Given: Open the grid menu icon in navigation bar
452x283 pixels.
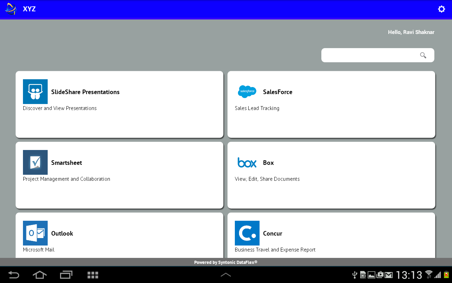Looking at the screenshot, I should [93, 275].
